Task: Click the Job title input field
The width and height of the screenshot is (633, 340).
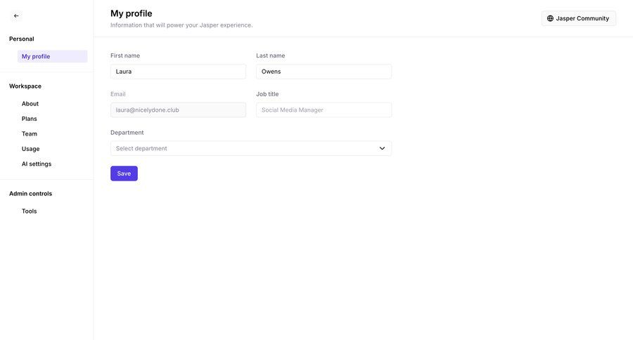Action: tap(324, 110)
